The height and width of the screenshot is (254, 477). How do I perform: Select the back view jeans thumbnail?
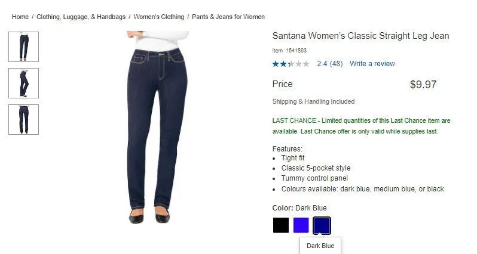coord(24,120)
